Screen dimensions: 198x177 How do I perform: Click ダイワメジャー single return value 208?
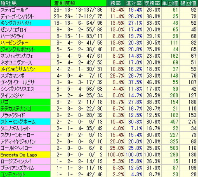click(174, 96)
